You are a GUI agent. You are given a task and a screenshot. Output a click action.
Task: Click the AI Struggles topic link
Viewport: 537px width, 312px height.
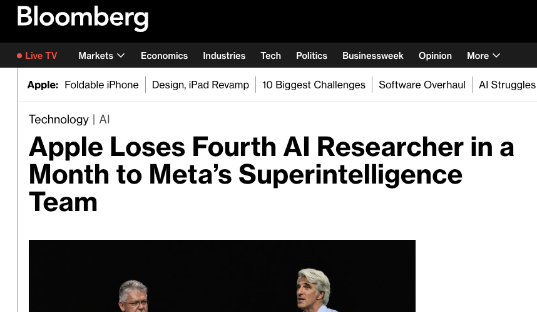507,85
